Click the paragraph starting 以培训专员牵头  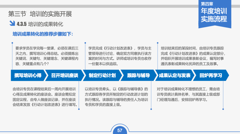(116, 97)
